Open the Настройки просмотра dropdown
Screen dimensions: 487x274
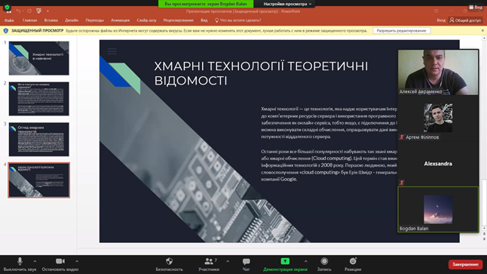point(287,4)
